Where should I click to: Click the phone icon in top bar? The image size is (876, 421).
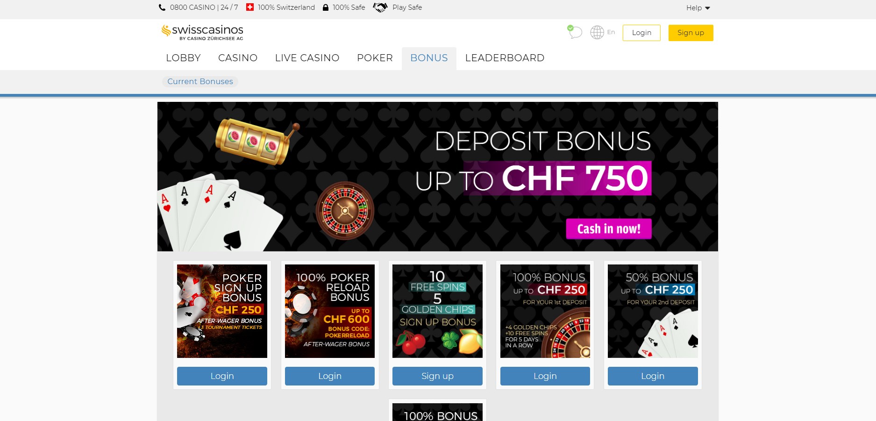(x=162, y=7)
